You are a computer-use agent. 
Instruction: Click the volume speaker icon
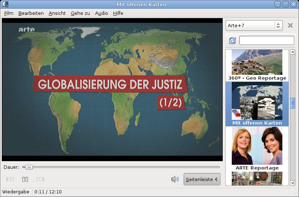point(175,179)
